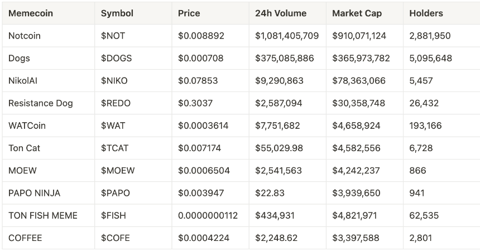
Task: Click COFFEE market cap $3,397,588
Action: (356, 238)
